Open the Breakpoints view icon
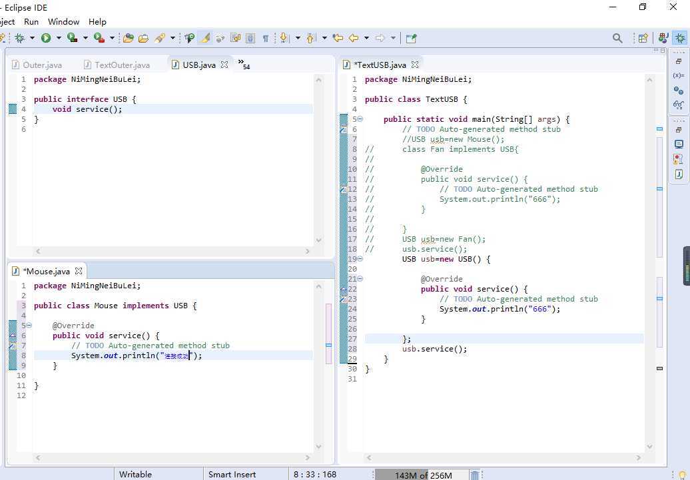The image size is (690, 480). (x=679, y=90)
